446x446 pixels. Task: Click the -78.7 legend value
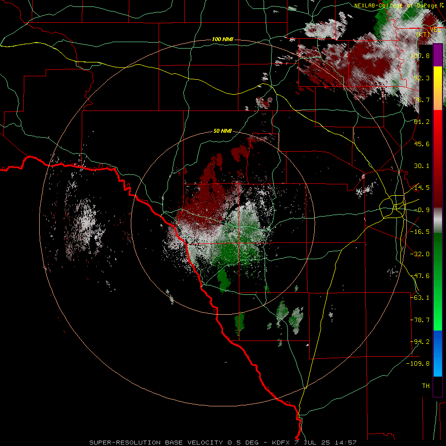click(x=420, y=320)
